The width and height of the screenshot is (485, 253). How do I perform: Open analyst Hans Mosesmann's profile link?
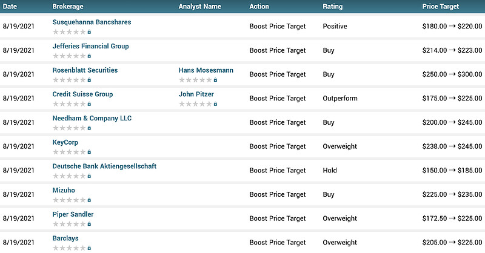point(206,70)
